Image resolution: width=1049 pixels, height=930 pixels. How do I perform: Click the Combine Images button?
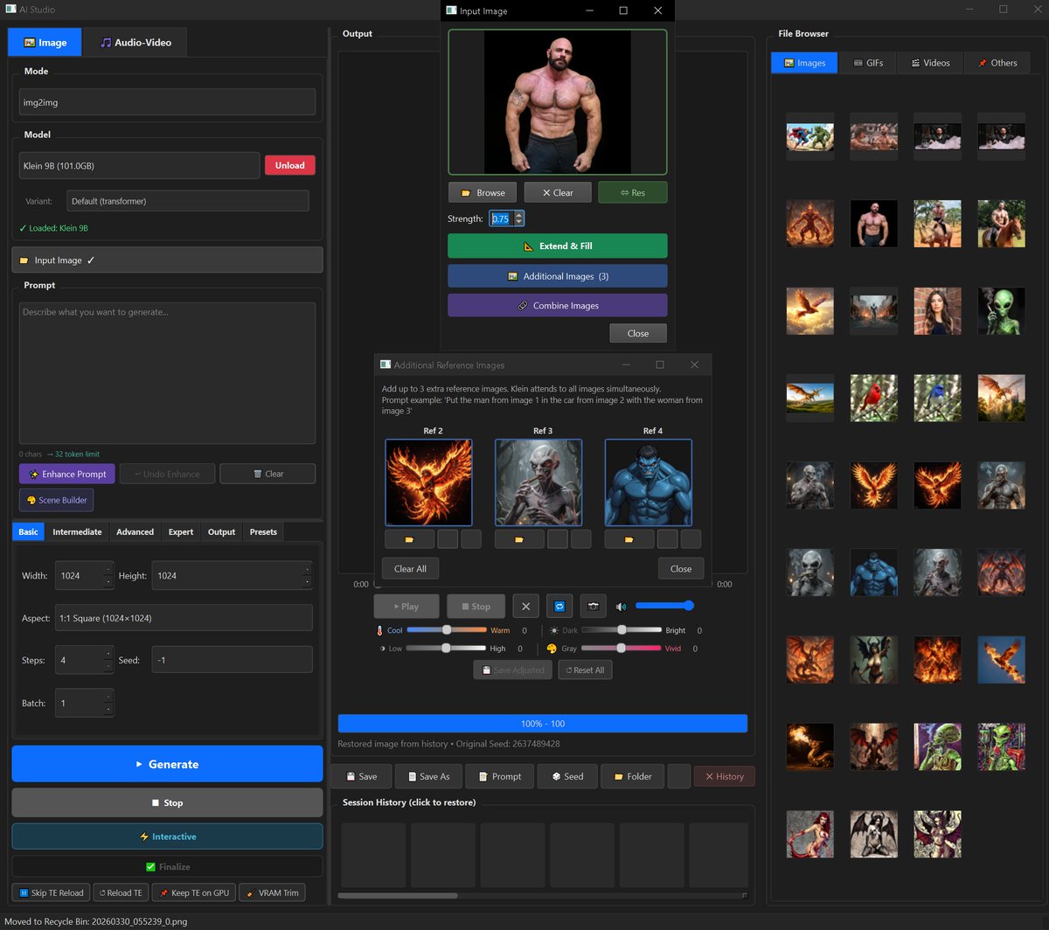pyautogui.click(x=558, y=306)
